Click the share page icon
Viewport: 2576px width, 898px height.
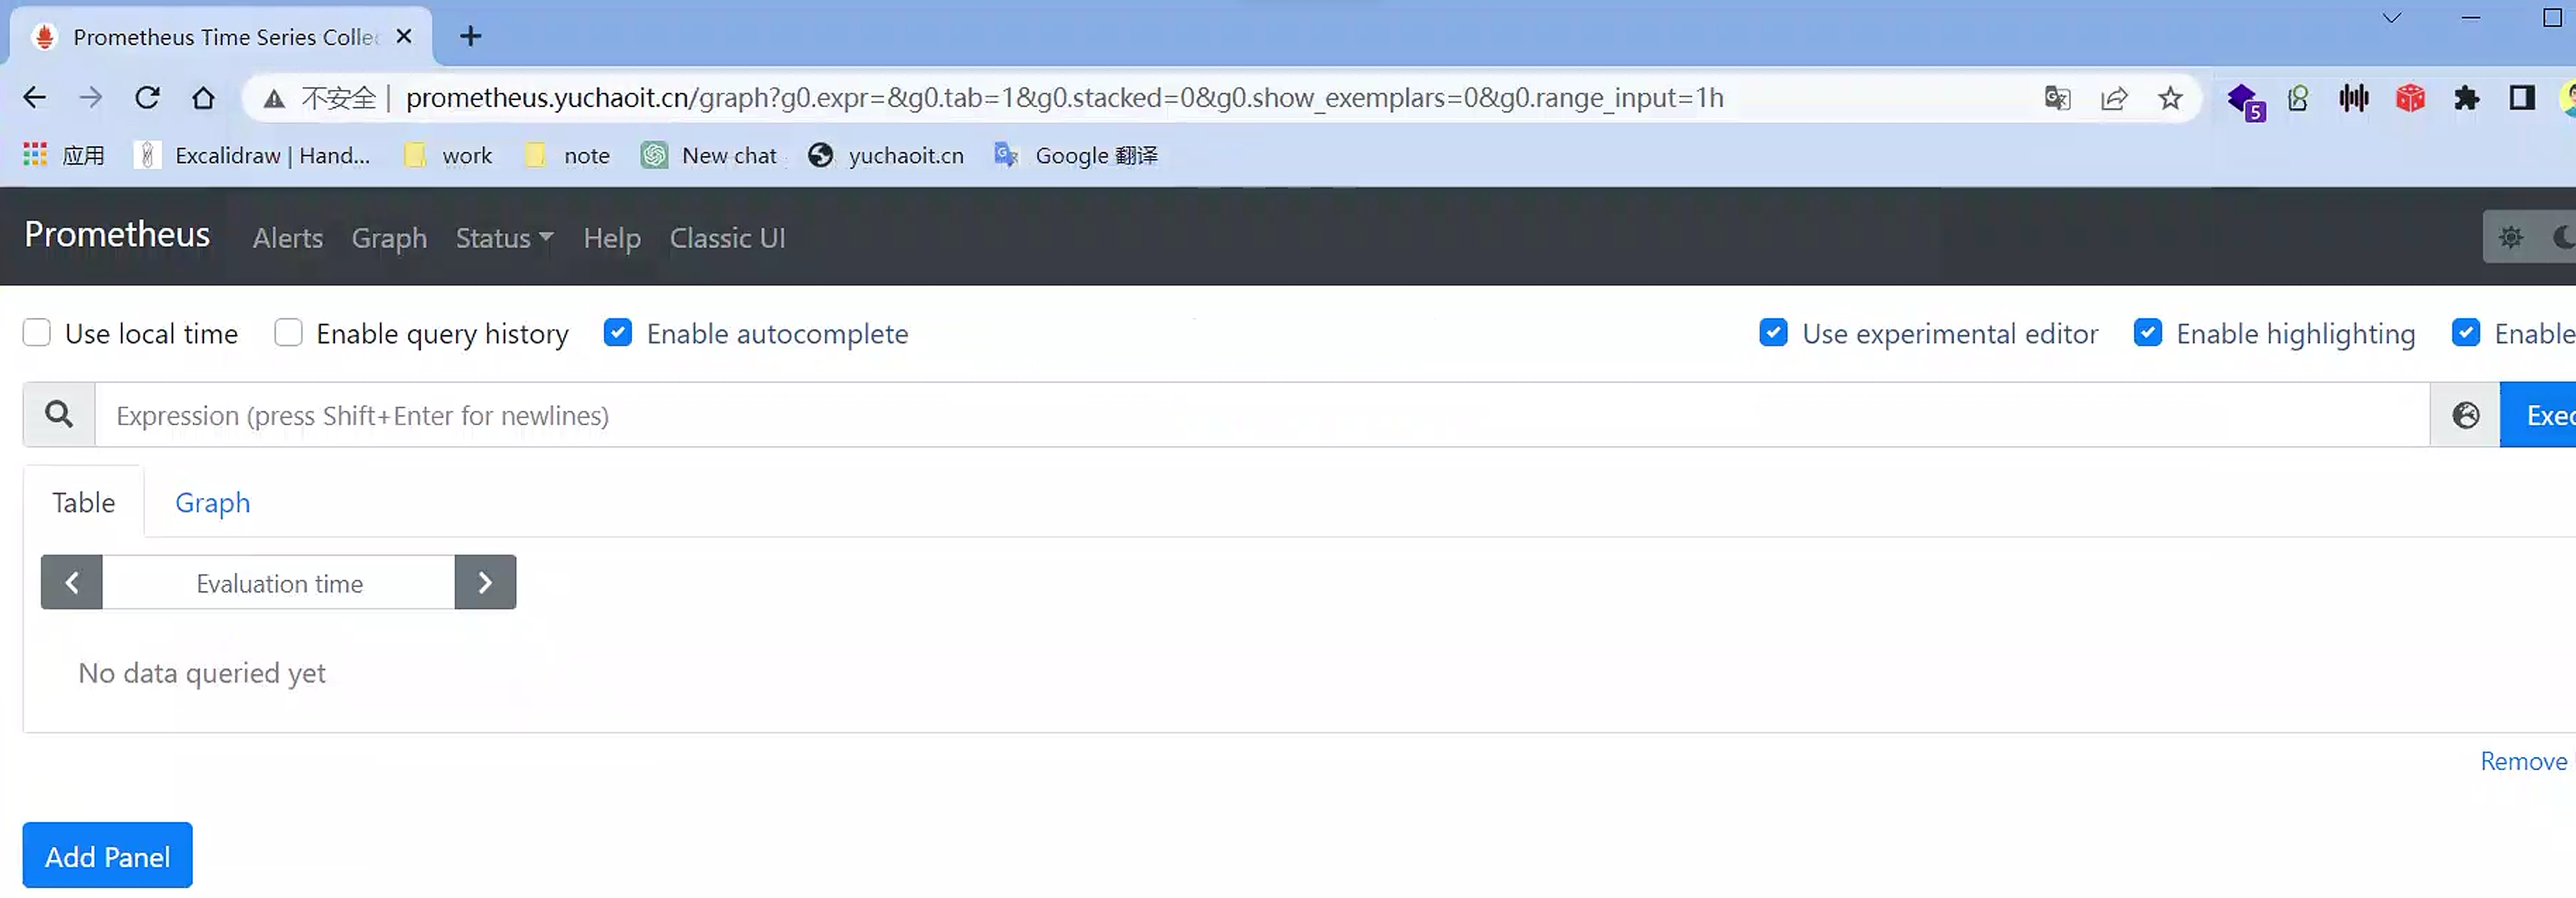click(2113, 98)
